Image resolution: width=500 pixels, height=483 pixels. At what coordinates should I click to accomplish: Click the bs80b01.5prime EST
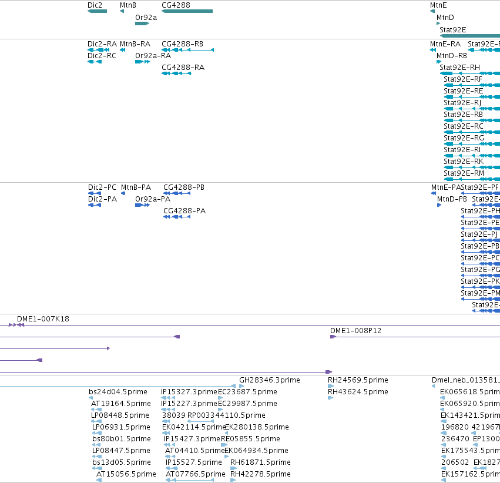tap(96, 445)
